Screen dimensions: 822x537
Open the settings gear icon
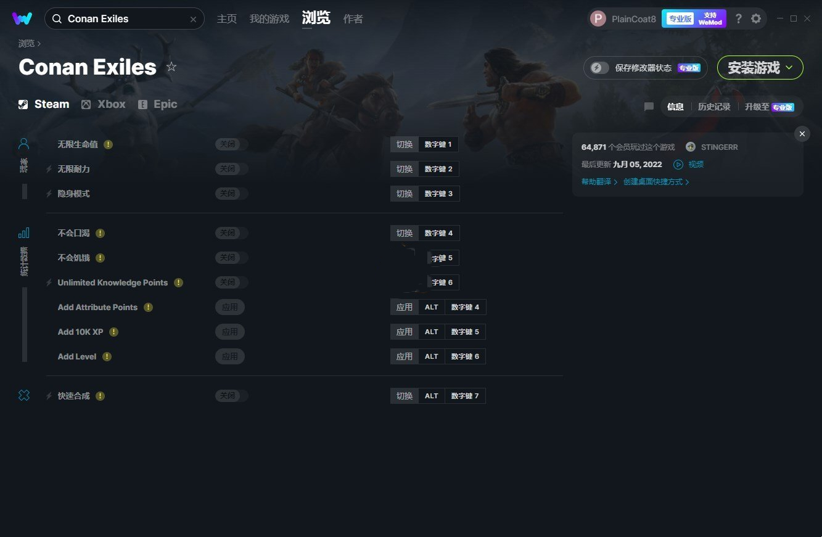click(x=756, y=18)
